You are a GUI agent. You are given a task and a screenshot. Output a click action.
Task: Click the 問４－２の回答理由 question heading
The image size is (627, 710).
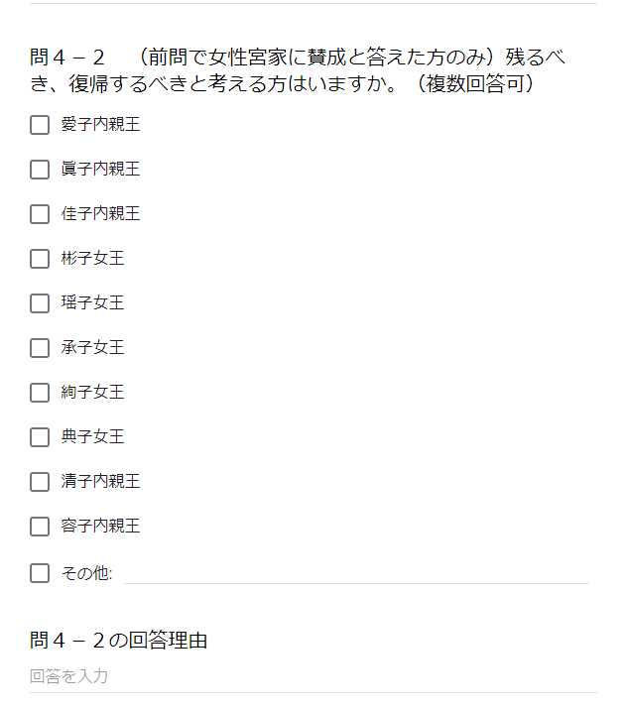point(119,641)
